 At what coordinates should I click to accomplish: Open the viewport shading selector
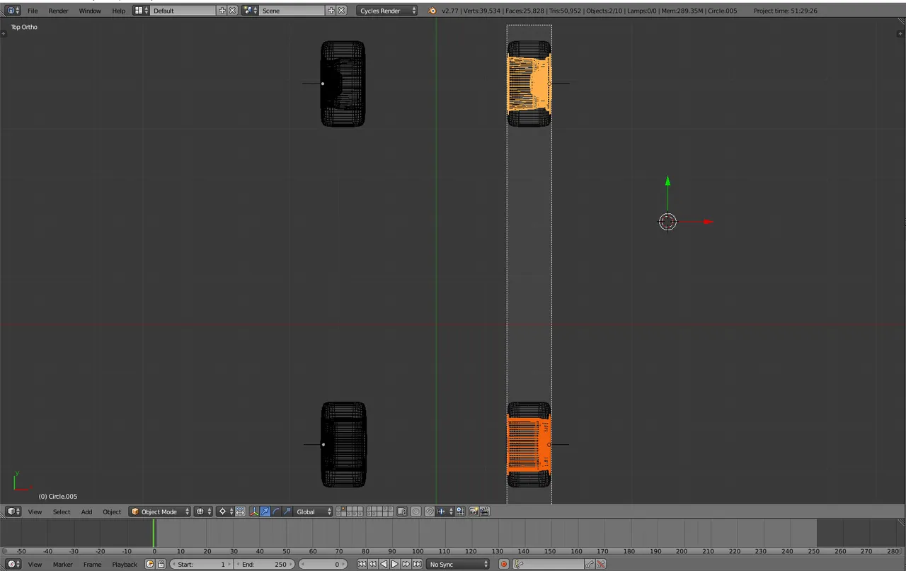tap(203, 511)
